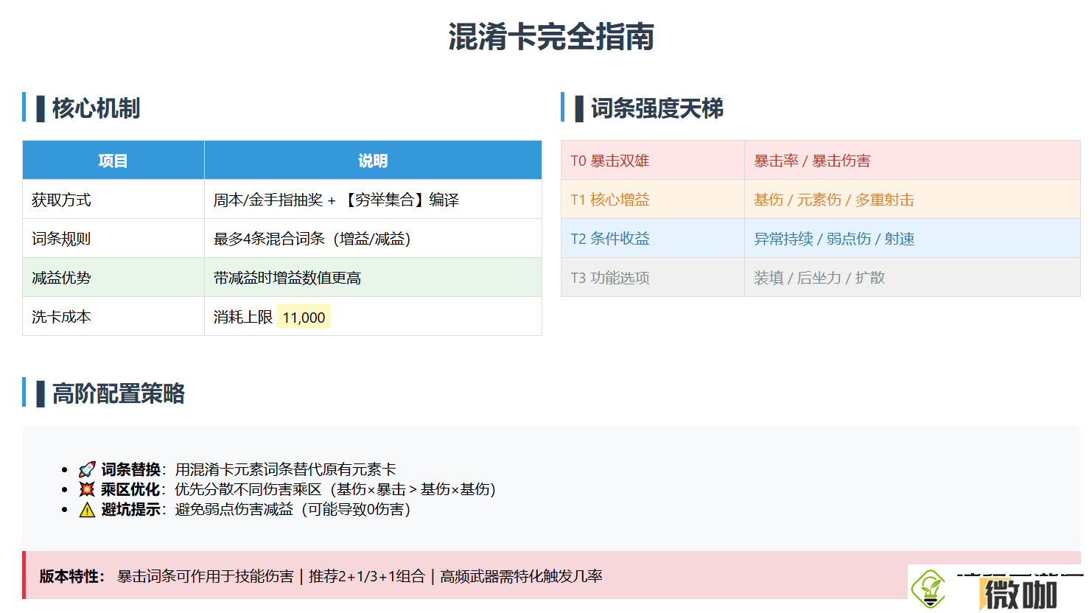Click the T2 条件收益 tier cell

[653, 239]
